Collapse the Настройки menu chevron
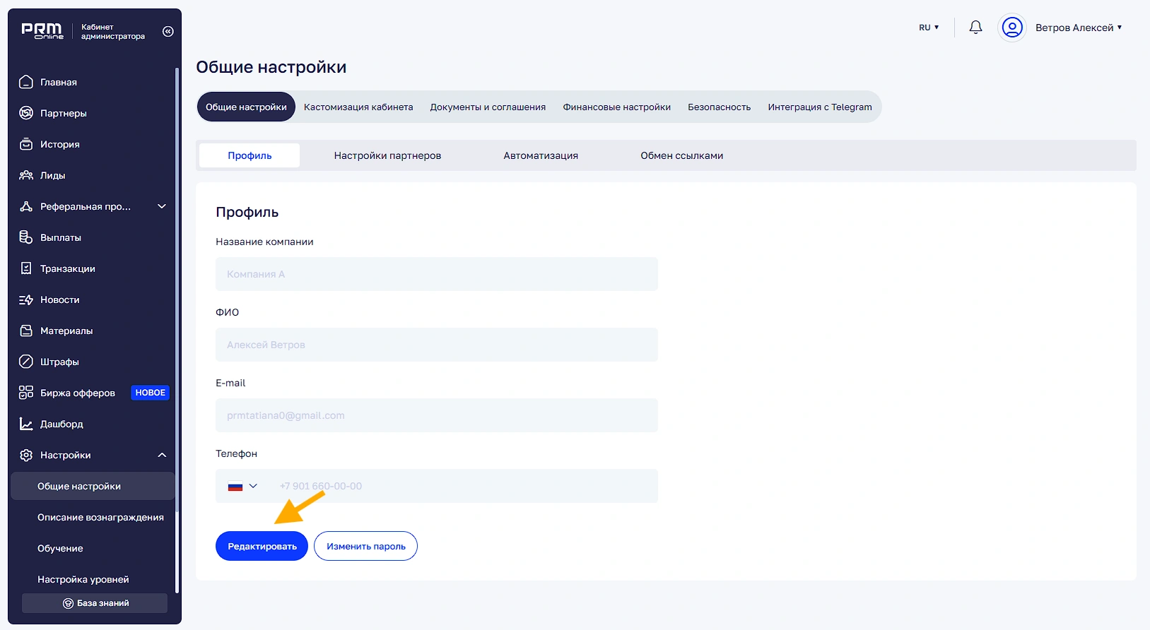Image resolution: width=1150 pixels, height=630 pixels. point(162,455)
